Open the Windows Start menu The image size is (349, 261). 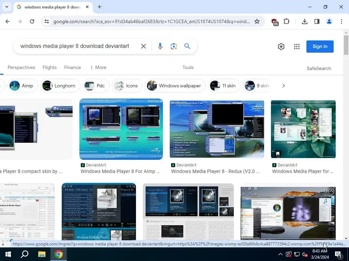coord(8,254)
